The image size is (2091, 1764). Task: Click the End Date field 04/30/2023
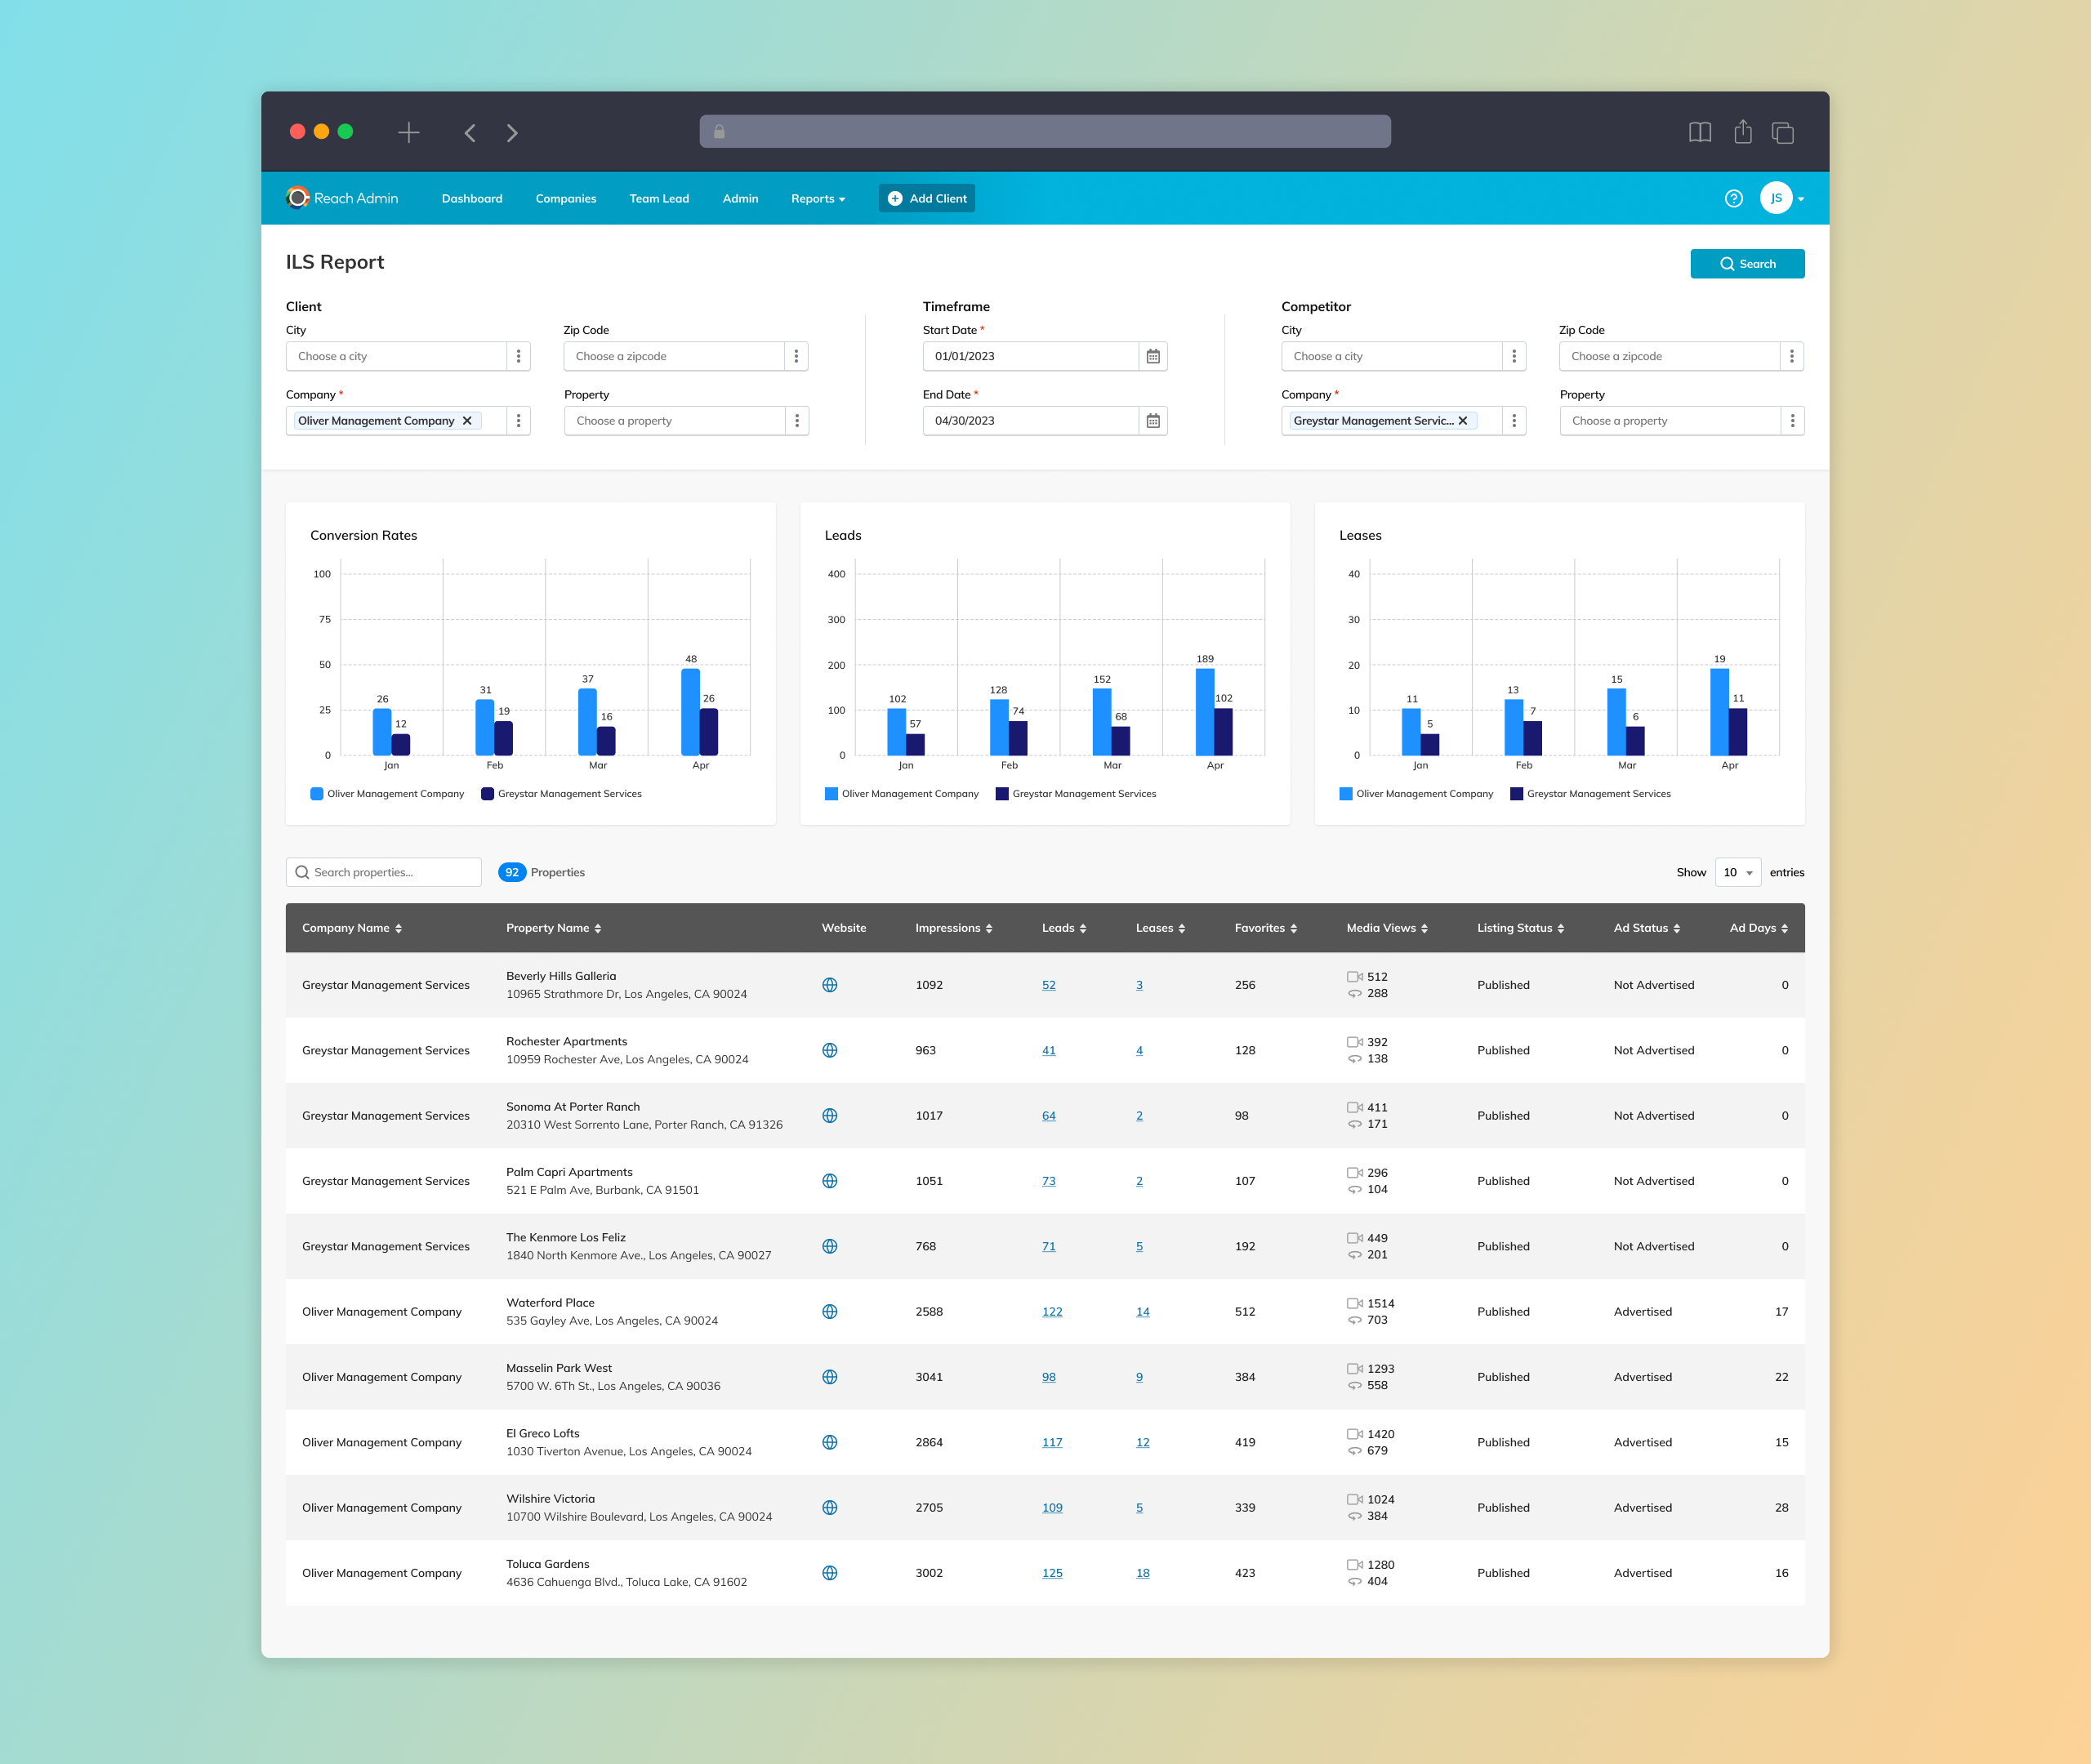point(1030,421)
